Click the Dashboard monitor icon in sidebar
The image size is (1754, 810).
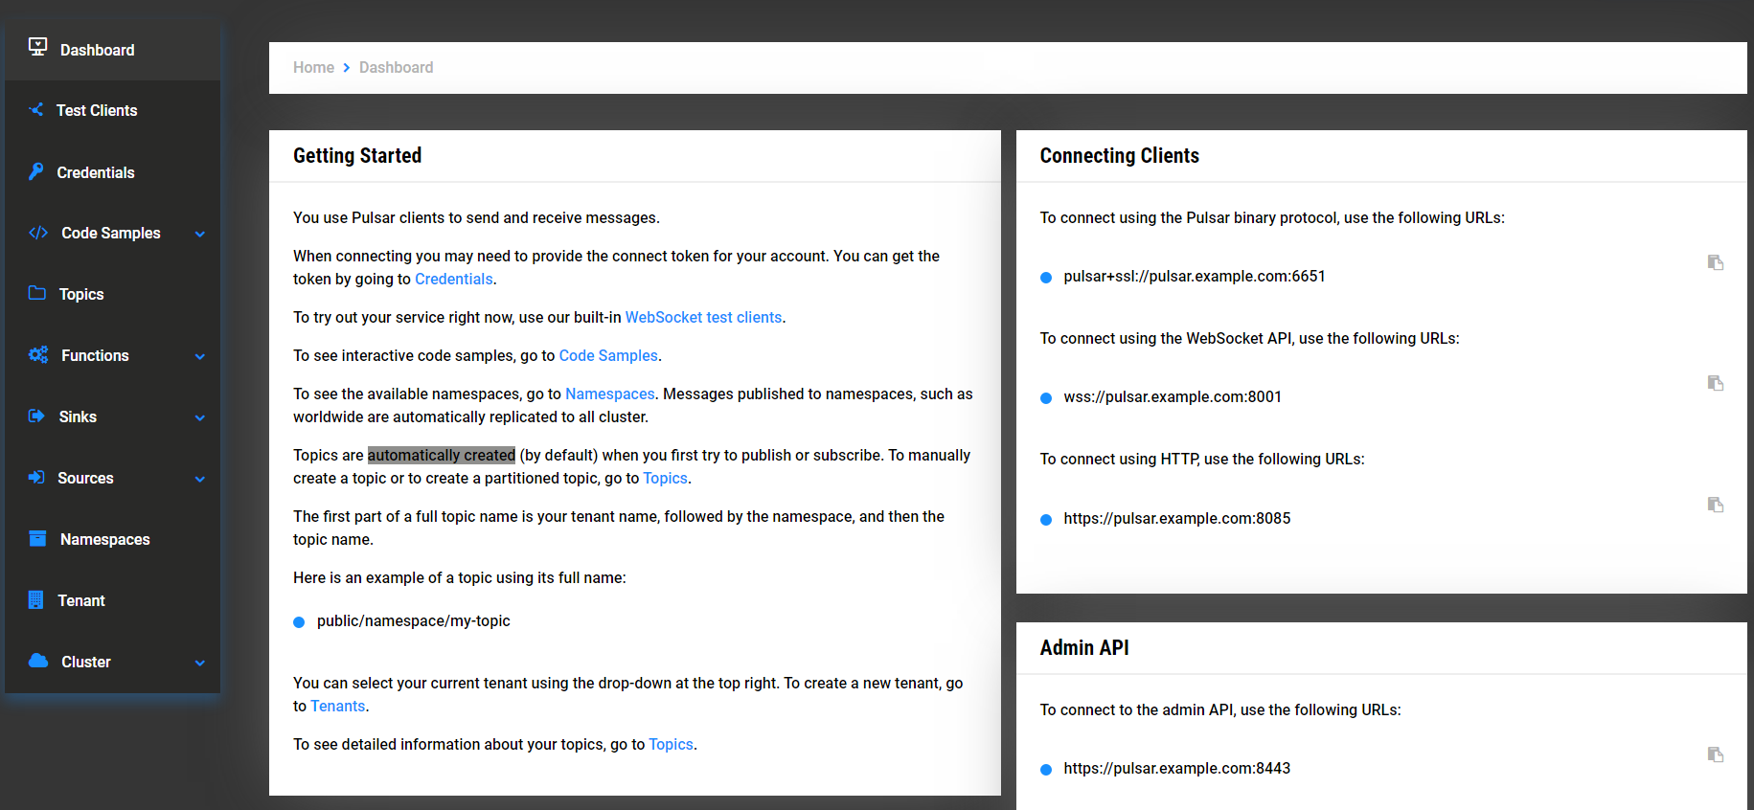(x=38, y=47)
